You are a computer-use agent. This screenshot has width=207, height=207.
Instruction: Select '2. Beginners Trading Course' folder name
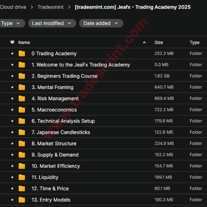[x=65, y=76]
